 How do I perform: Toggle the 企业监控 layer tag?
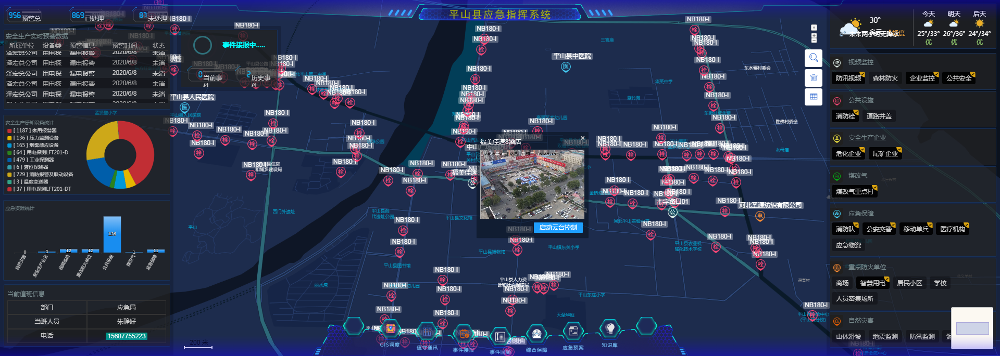922,78
